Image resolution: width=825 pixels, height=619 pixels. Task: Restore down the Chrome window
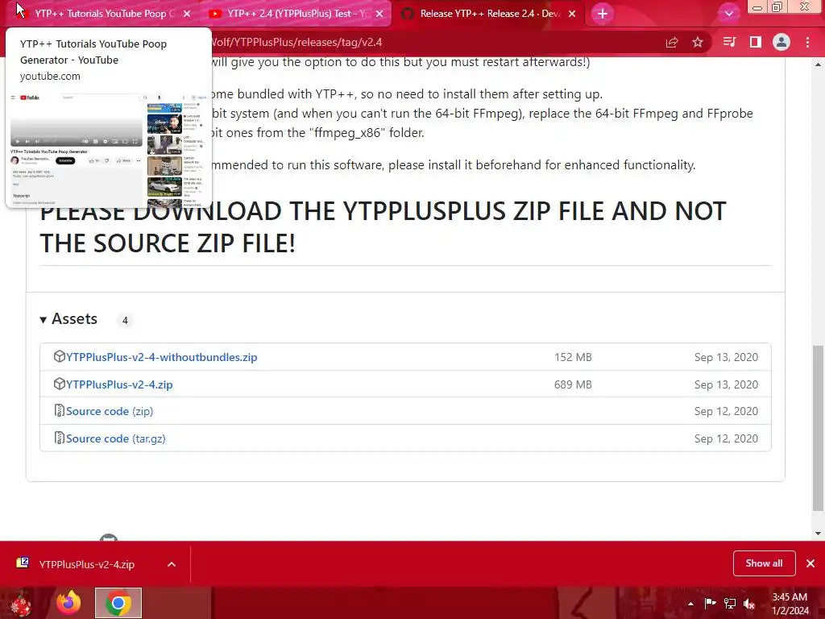coord(777,6)
